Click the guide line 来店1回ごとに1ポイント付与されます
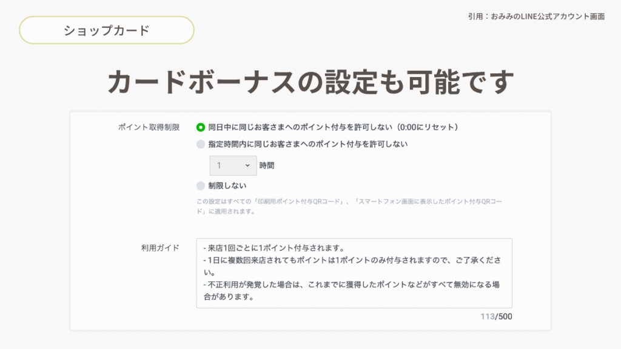The width and height of the screenshot is (621, 349). coord(274,248)
